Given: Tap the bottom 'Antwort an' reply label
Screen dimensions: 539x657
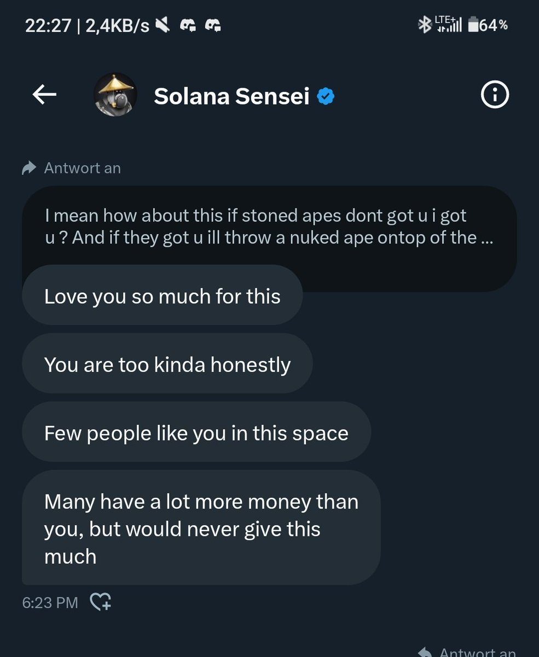Looking at the screenshot, I should tap(477, 652).
